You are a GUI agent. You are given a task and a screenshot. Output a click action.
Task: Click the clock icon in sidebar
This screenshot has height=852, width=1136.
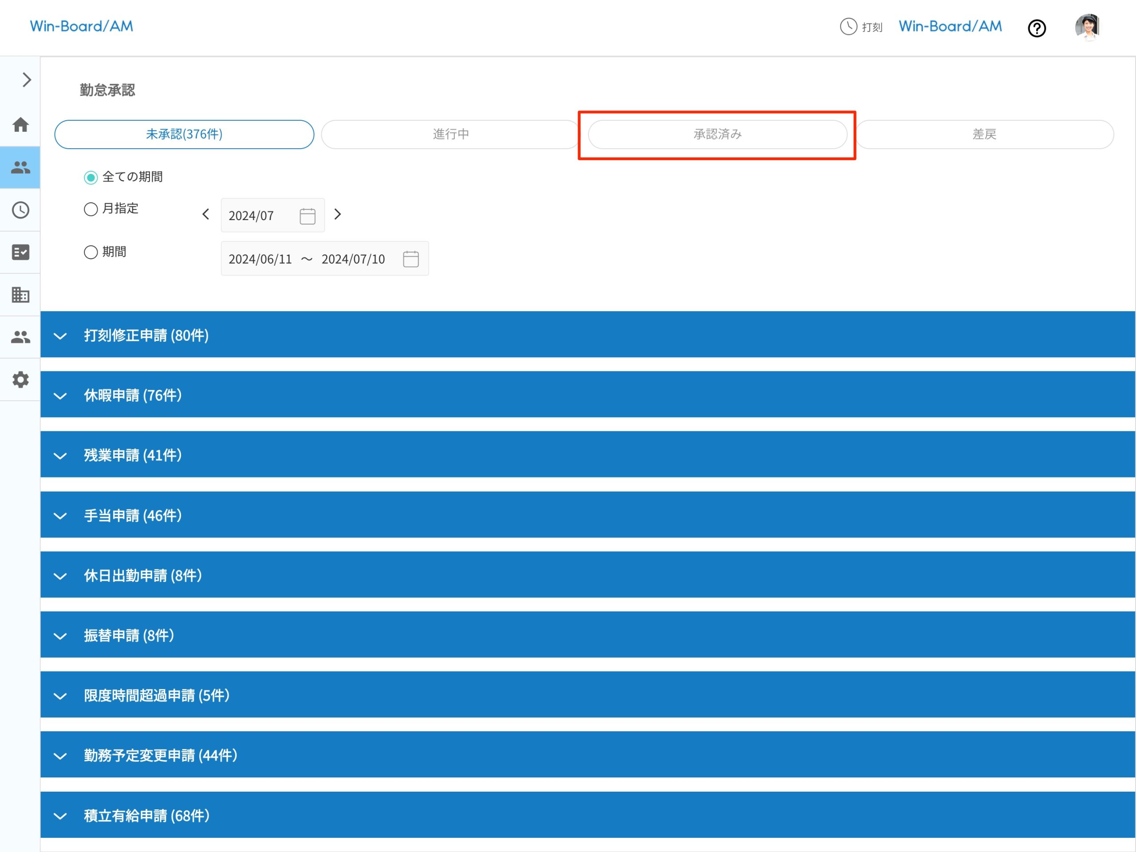(20, 210)
